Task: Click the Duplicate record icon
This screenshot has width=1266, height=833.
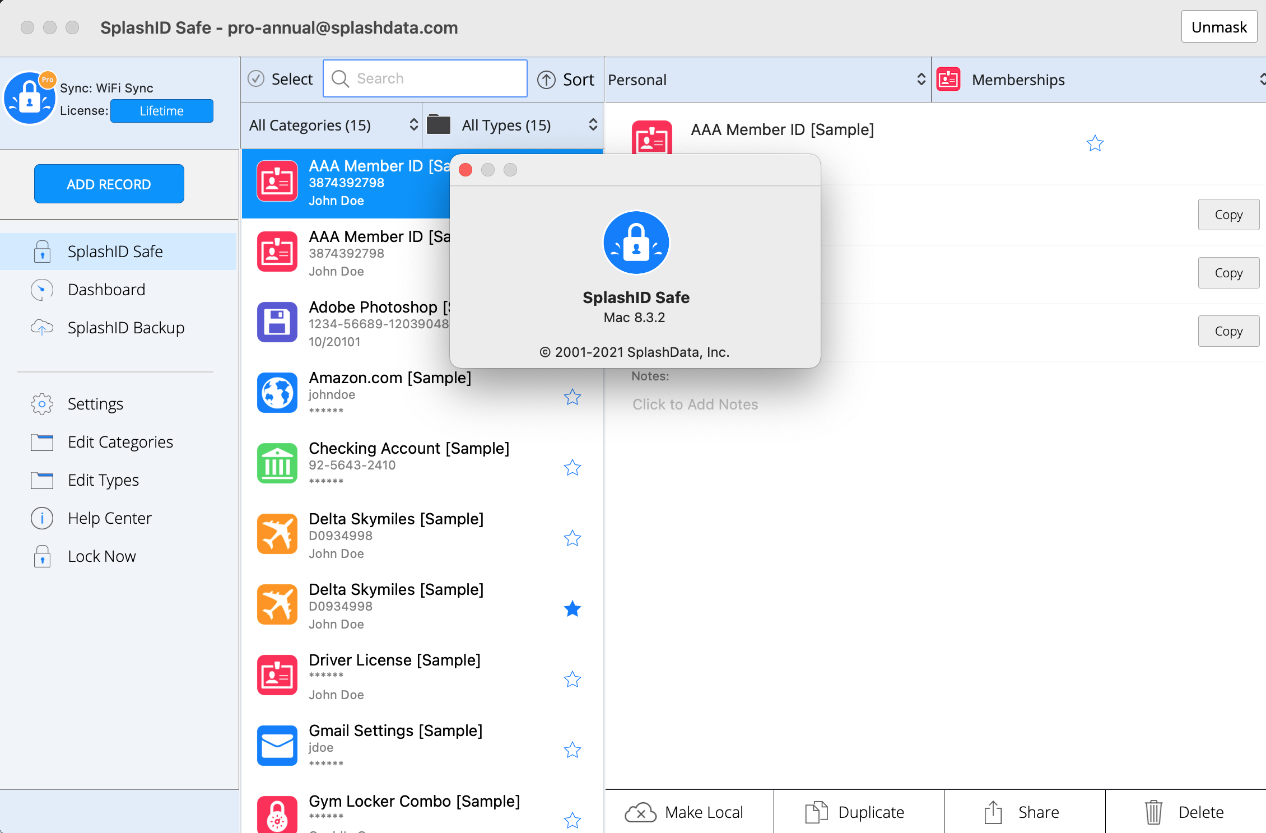Action: tap(816, 812)
